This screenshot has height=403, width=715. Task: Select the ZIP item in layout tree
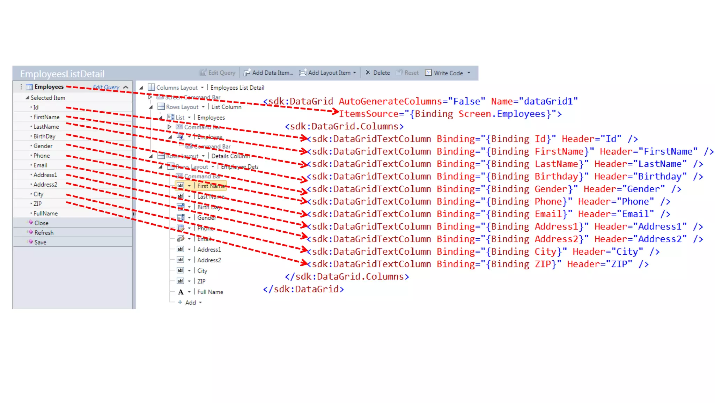point(201,281)
